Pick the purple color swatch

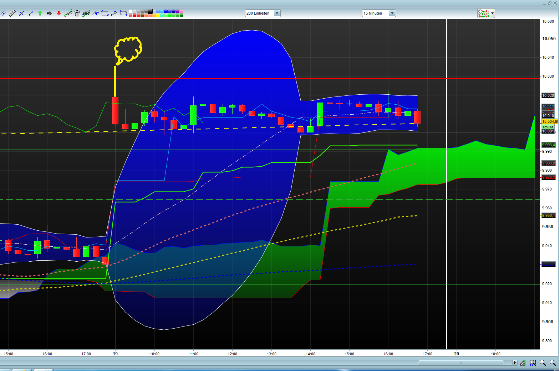(178, 11)
